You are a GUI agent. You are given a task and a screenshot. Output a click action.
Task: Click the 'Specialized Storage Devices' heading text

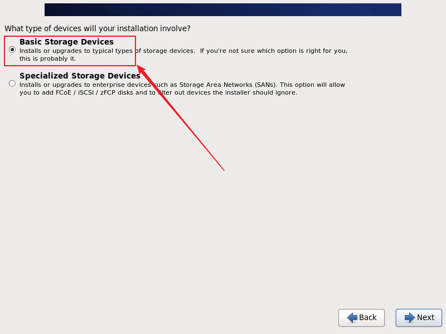pos(80,76)
